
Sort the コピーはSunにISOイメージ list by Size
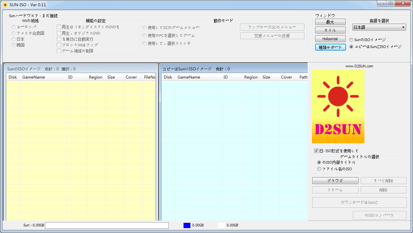point(270,77)
